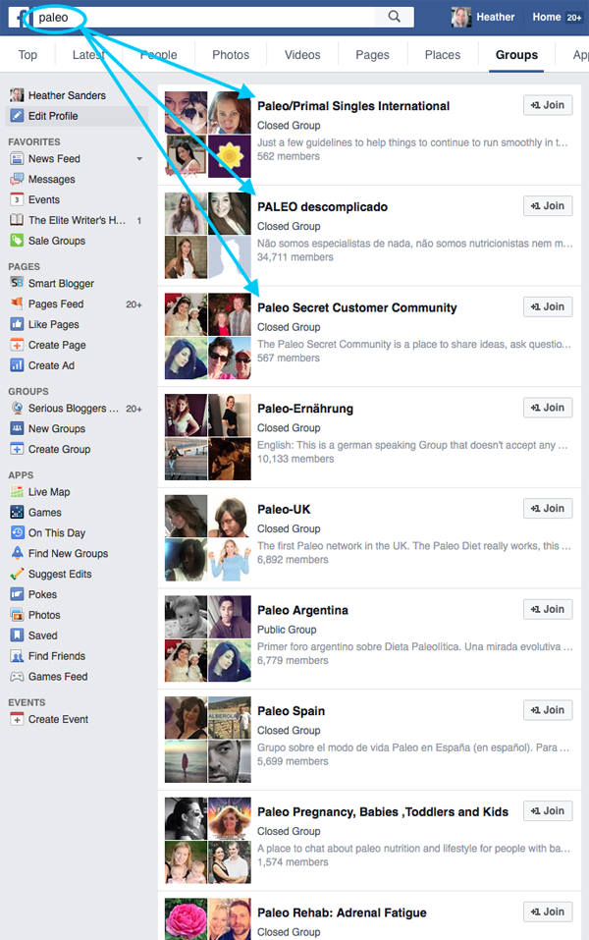Click the Create Ad chart icon
Screen dimensions: 589x940
(17, 365)
